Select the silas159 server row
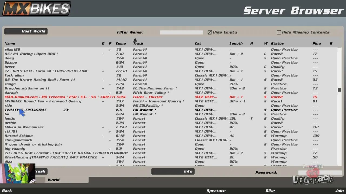Image resolution: width=346 pixels, height=194 pixels. 171,50
